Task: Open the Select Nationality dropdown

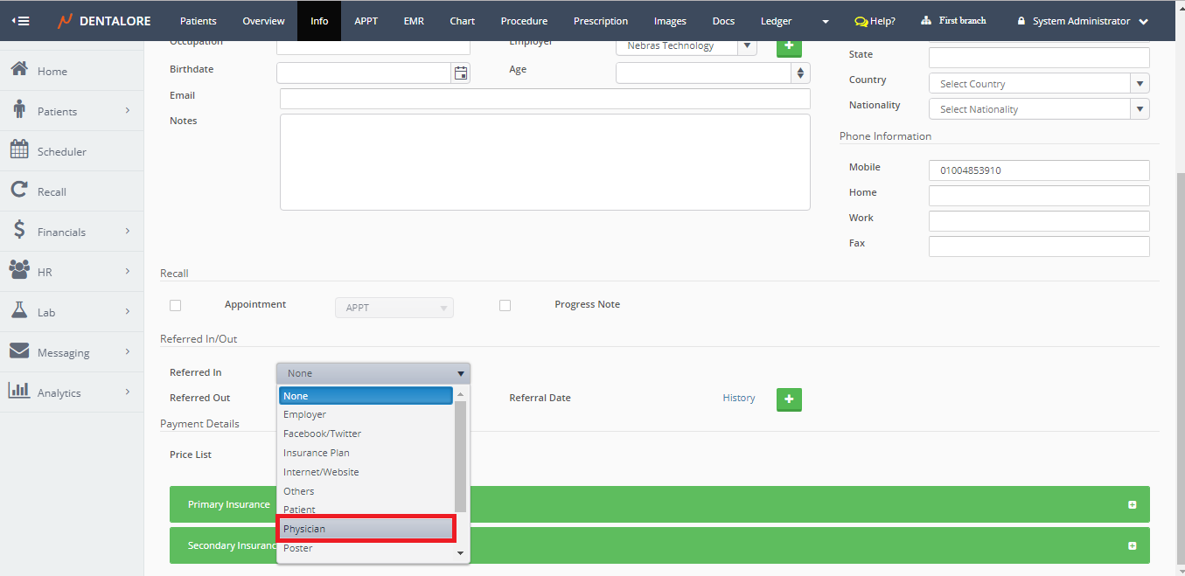Action: (x=1038, y=109)
